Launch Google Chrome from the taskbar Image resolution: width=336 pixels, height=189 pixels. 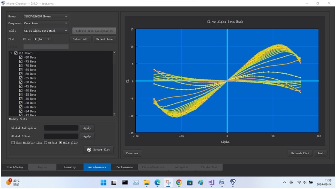click(x=179, y=182)
